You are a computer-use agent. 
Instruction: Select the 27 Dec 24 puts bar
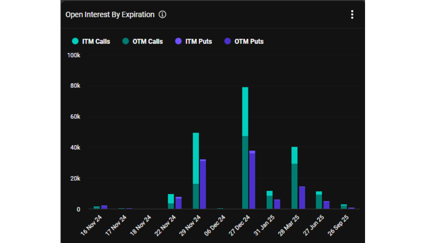tap(252, 180)
